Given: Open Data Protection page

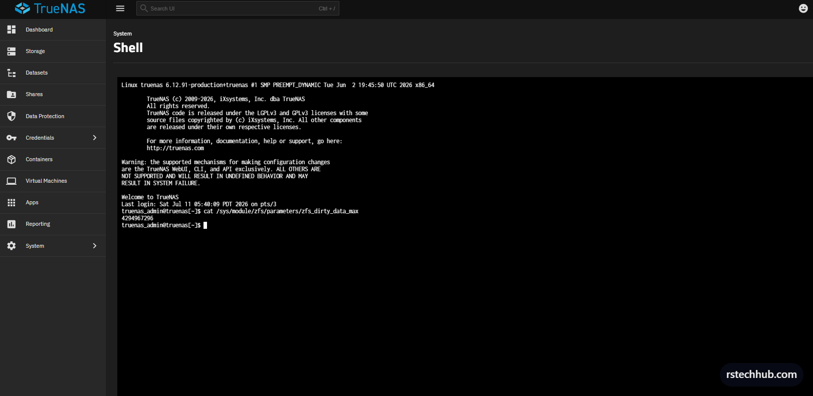Looking at the screenshot, I should [x=53, y=116].
